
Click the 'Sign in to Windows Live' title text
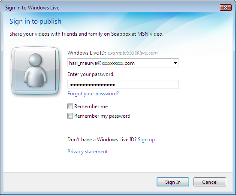tap(32, 8)
